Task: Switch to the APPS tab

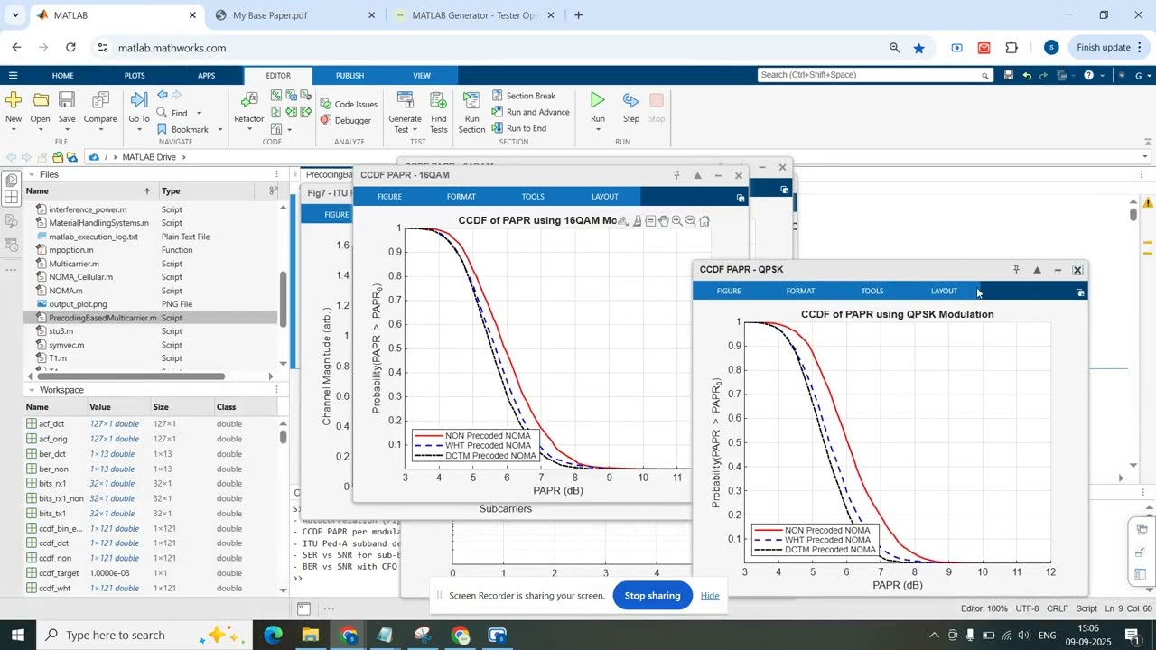Action: coord(207,76)
